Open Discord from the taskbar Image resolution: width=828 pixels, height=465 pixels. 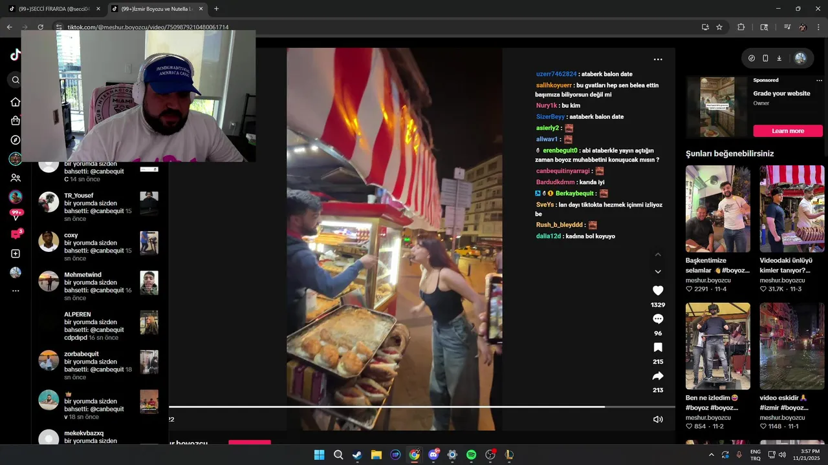pyautogui.click(x=433, y=455)
